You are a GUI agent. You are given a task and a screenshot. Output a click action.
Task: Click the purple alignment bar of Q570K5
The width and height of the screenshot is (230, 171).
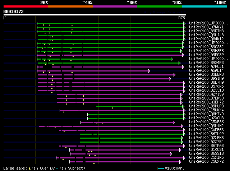pos(111,87)
